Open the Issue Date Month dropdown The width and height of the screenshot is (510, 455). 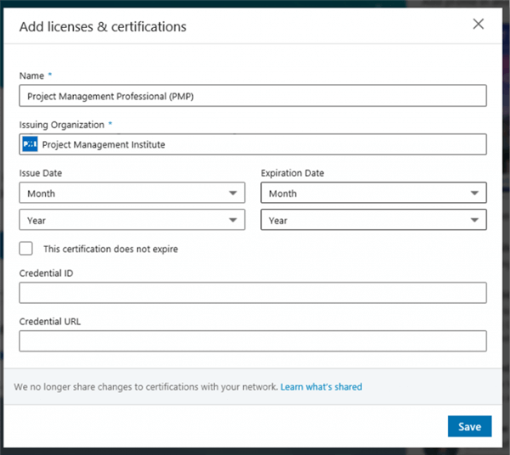[132, 193]
